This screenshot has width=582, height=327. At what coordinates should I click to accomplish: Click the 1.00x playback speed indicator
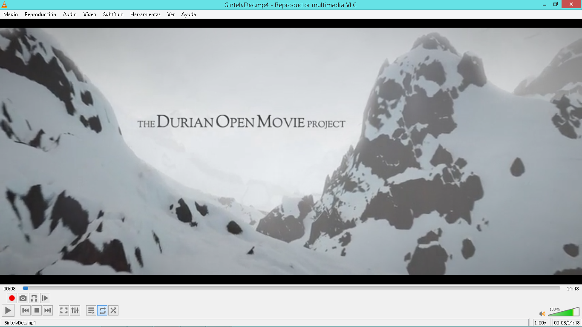click(541, 323)
